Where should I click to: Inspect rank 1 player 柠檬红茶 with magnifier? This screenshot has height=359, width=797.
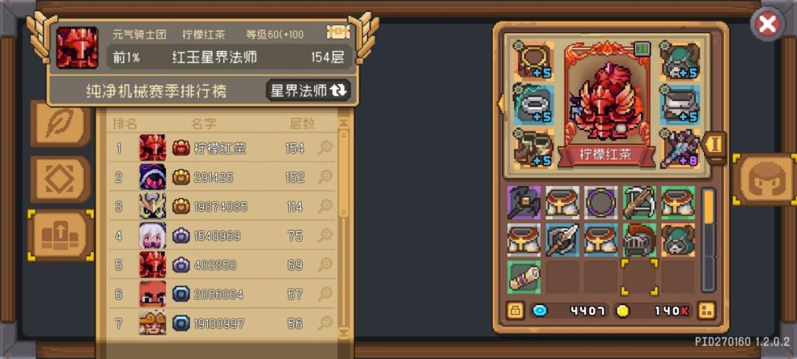pyautogui.click(x=325, y=148)
